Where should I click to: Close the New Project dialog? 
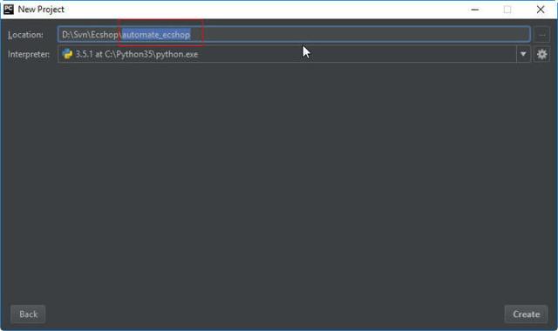click(541, 10)
